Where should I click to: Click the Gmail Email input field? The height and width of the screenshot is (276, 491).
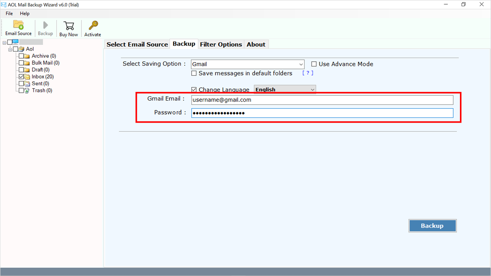(322, 100)
